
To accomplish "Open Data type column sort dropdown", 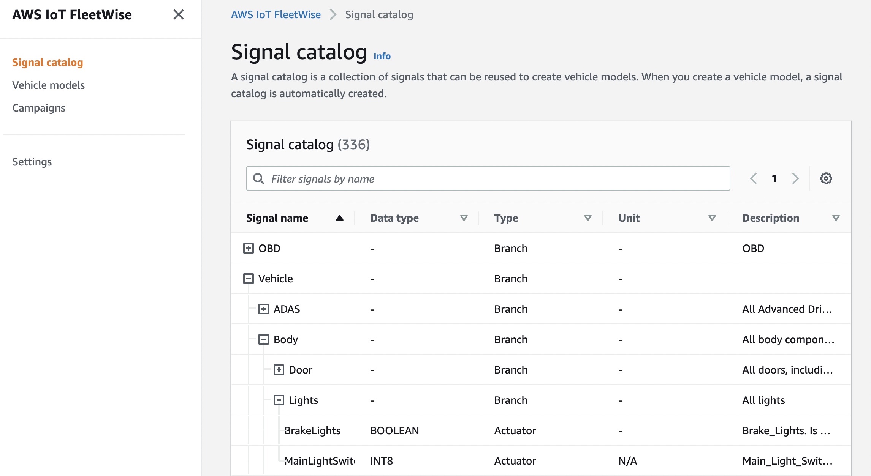I will click(464, 218).
